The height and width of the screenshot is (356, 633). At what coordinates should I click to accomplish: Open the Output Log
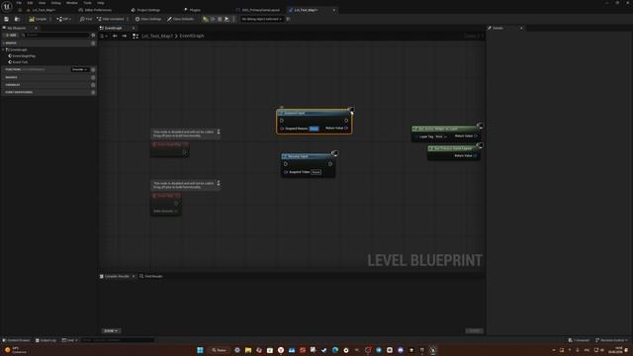tap(45, 340)
